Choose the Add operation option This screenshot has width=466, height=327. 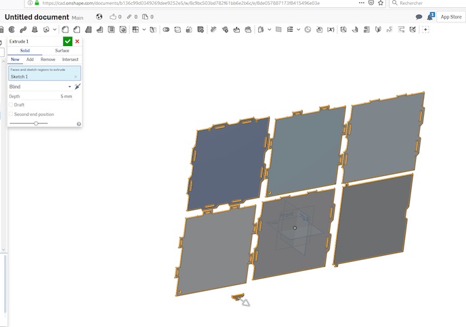pos(30,60)
